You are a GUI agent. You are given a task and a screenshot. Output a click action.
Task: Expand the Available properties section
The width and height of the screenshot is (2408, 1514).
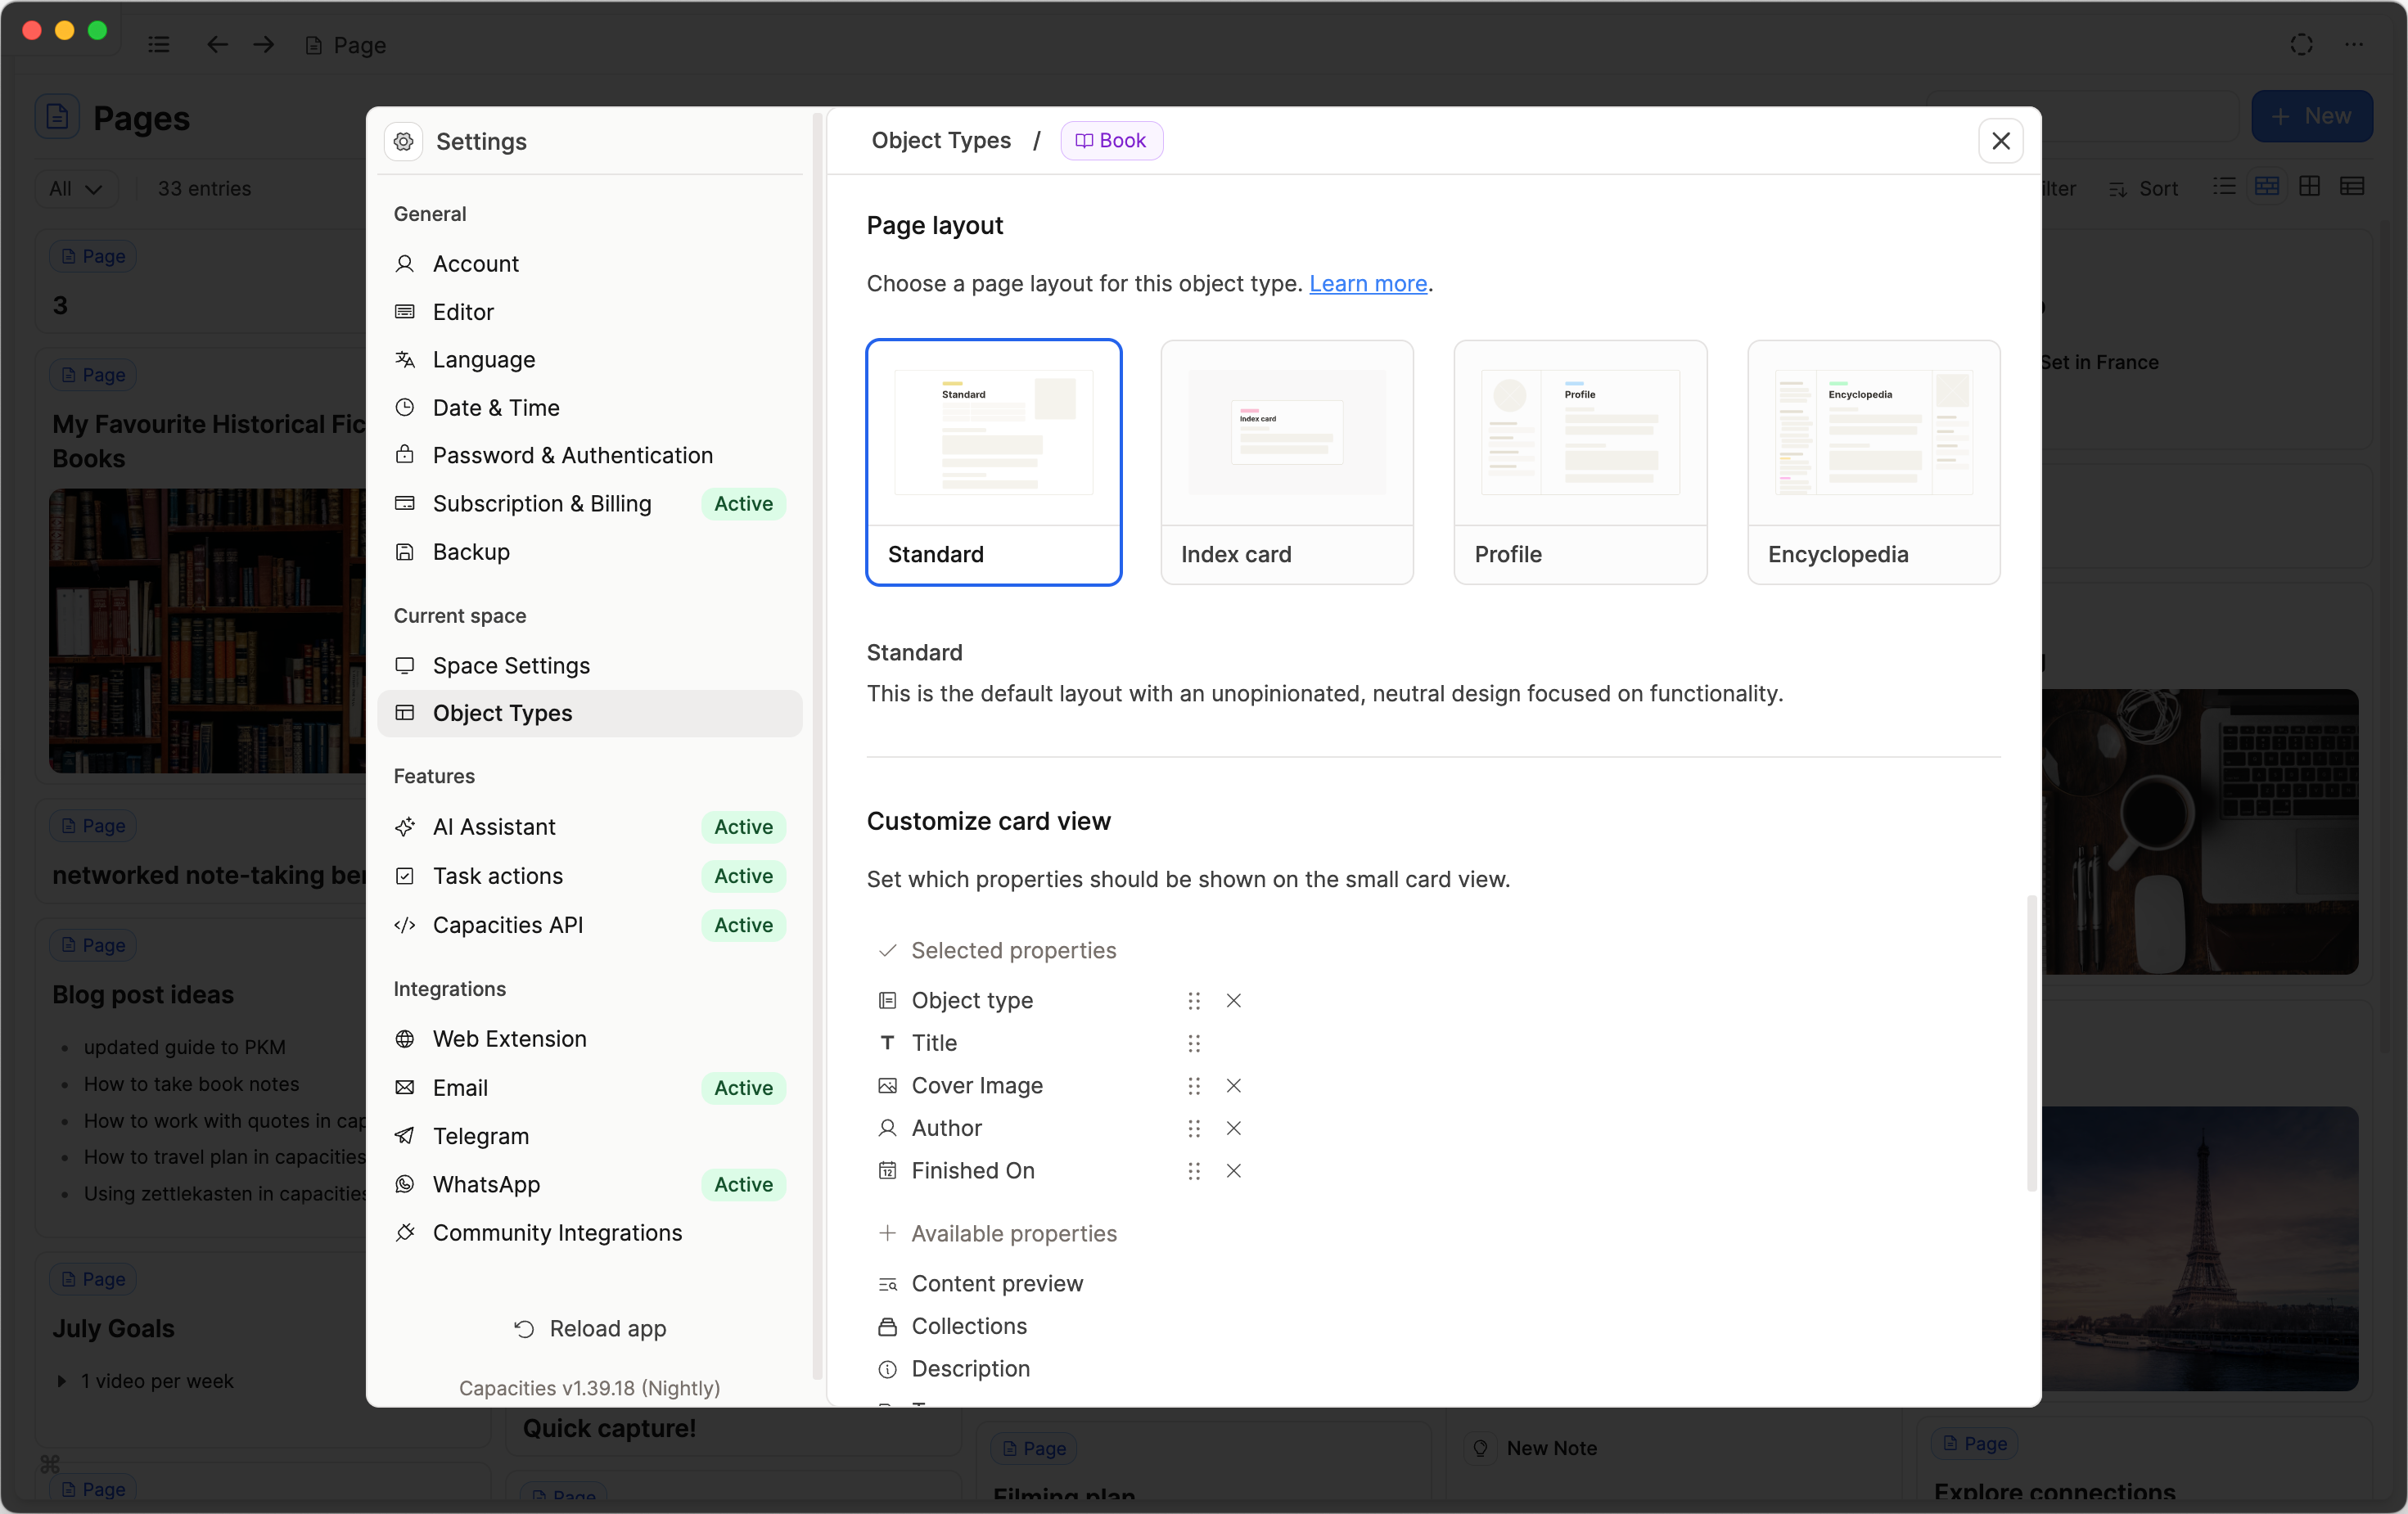pos(1012,1233)
